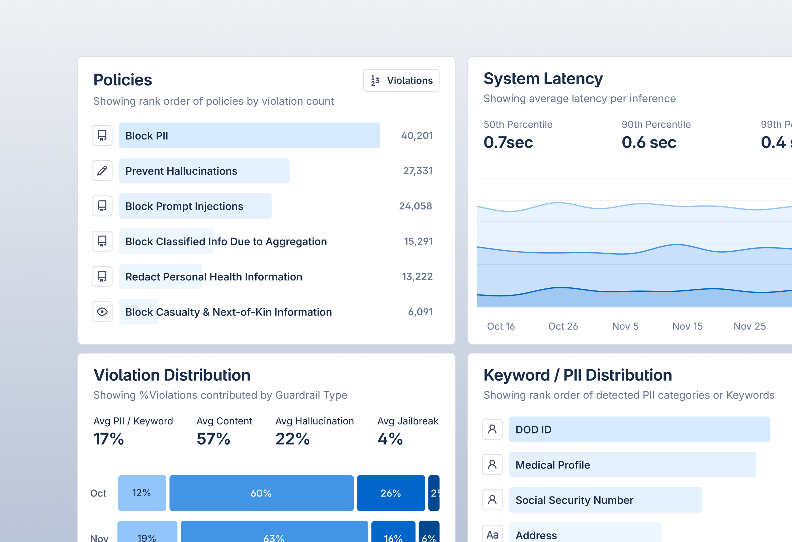Click the Nov 5 axis label
Image resolution: width=792 pixels, height=542 pixels.
point(625,326)
